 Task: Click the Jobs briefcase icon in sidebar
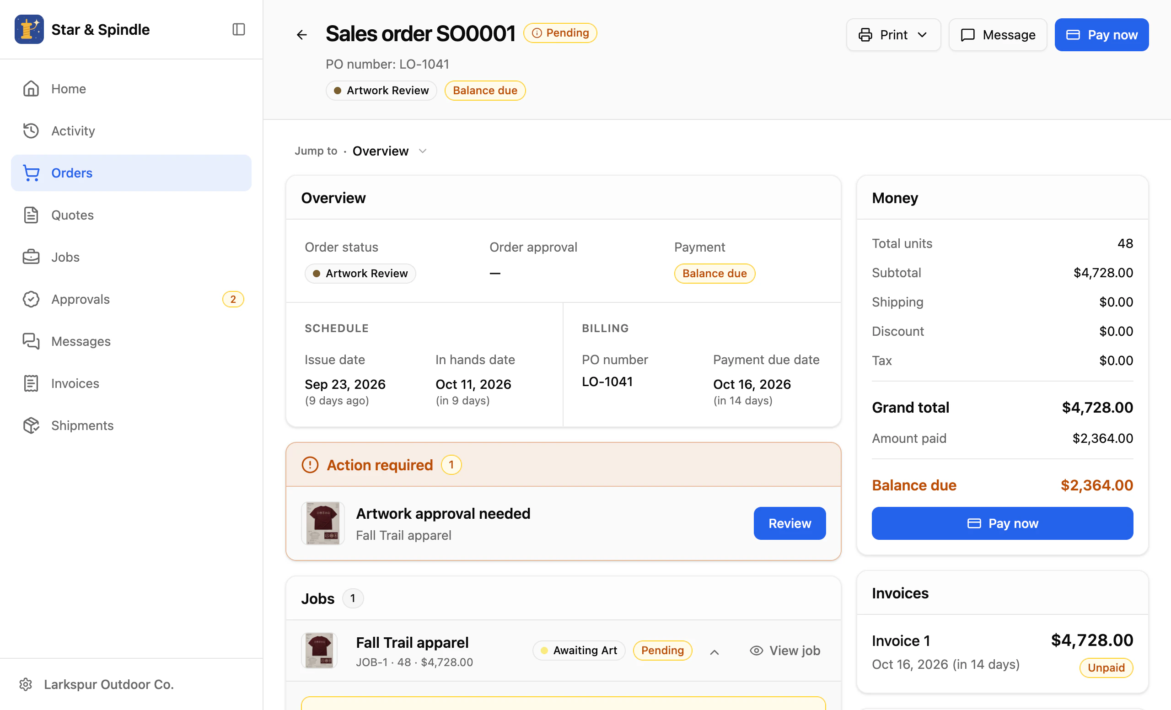32,257
